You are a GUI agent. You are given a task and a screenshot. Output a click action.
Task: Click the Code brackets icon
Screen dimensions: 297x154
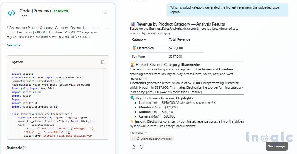click(11, 13)
